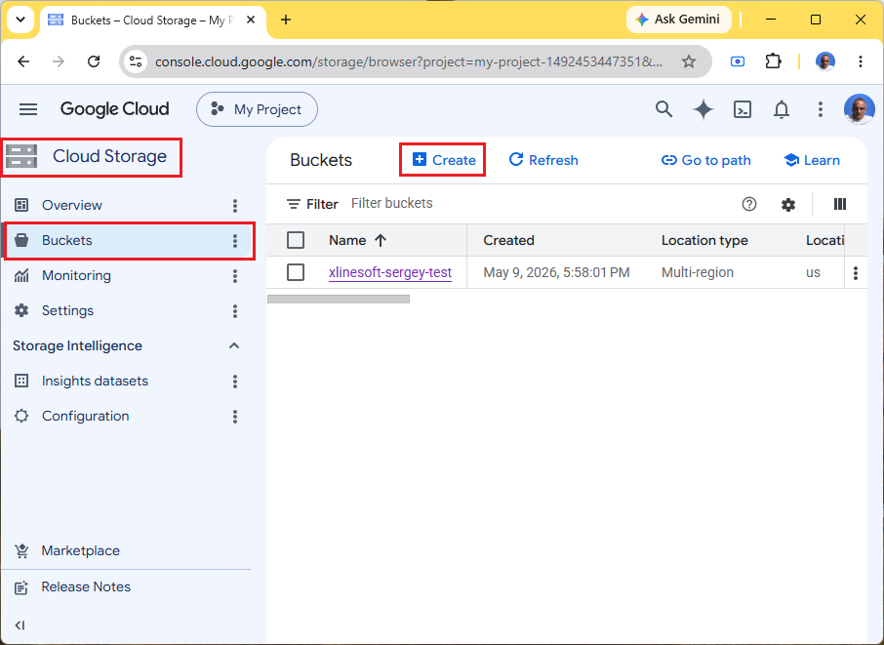Open Buckets item three-dot options

tap(235, 241)
